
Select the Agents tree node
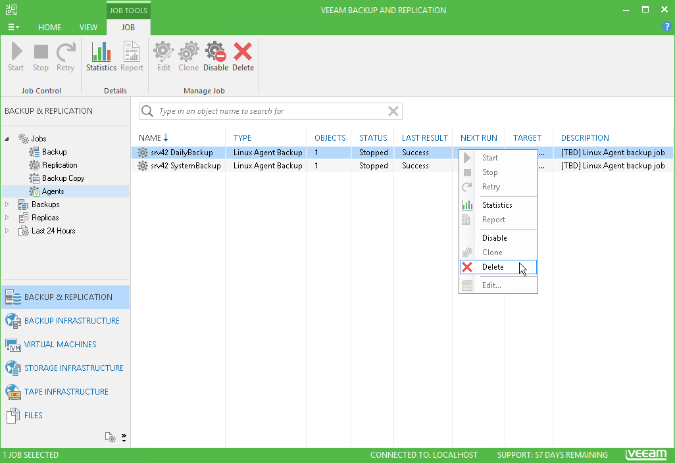(53, 191)
